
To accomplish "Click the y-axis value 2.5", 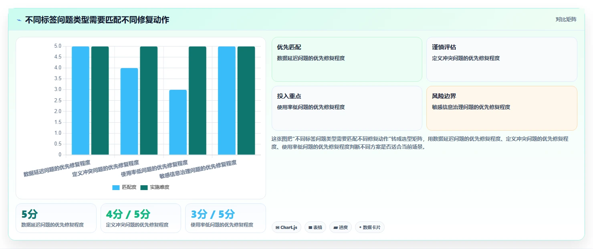I will point(58,101).
